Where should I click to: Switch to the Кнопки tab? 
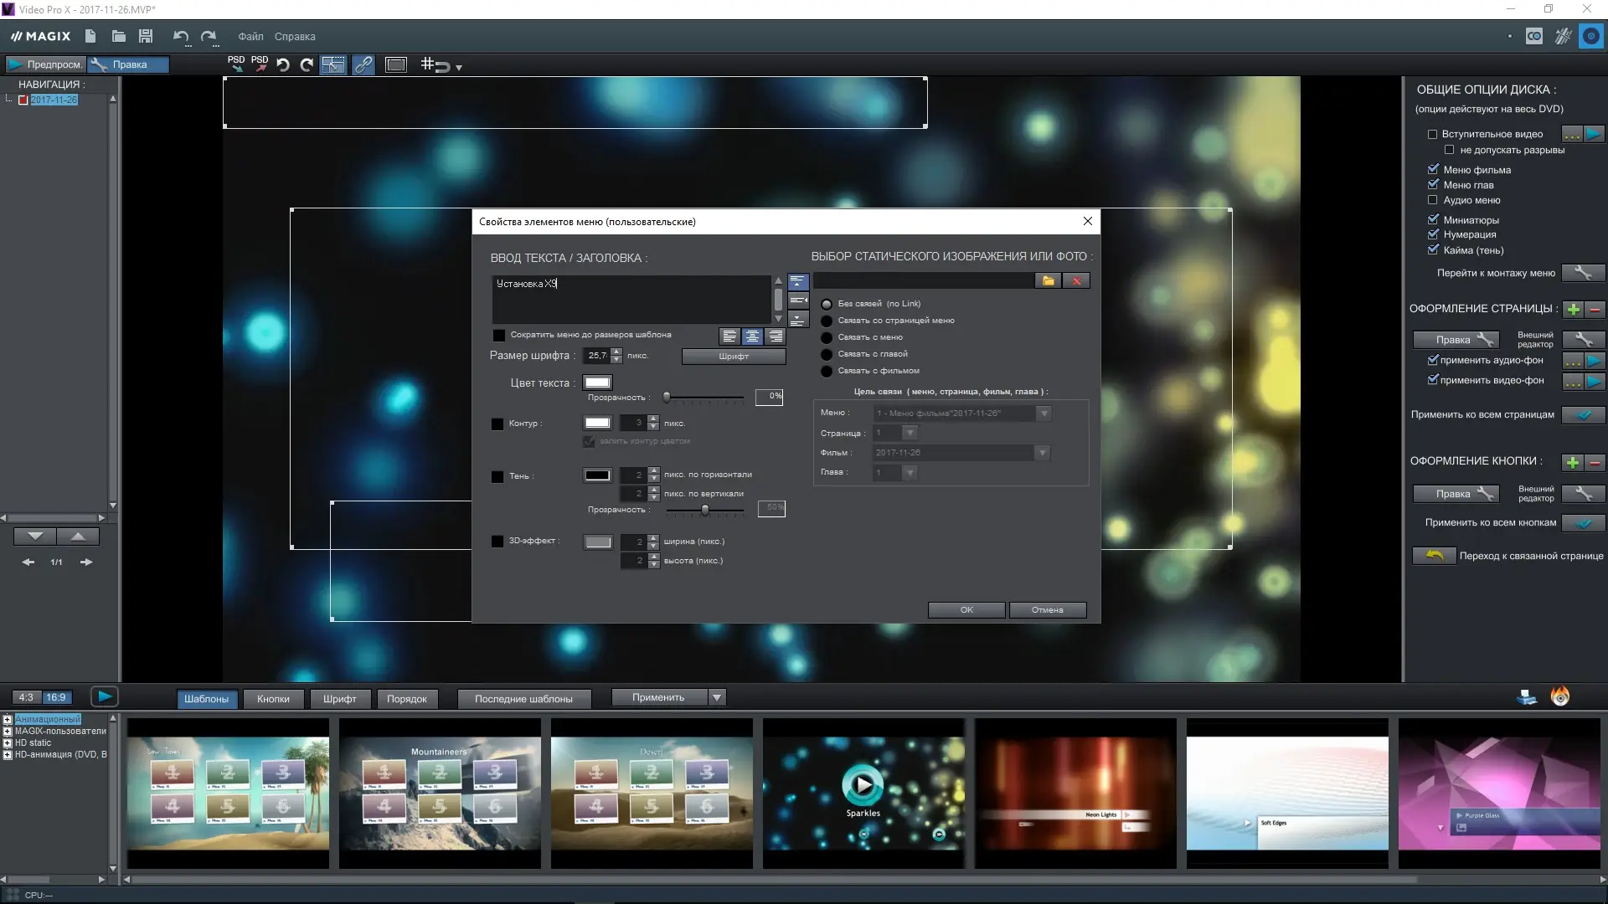(273, 699)
